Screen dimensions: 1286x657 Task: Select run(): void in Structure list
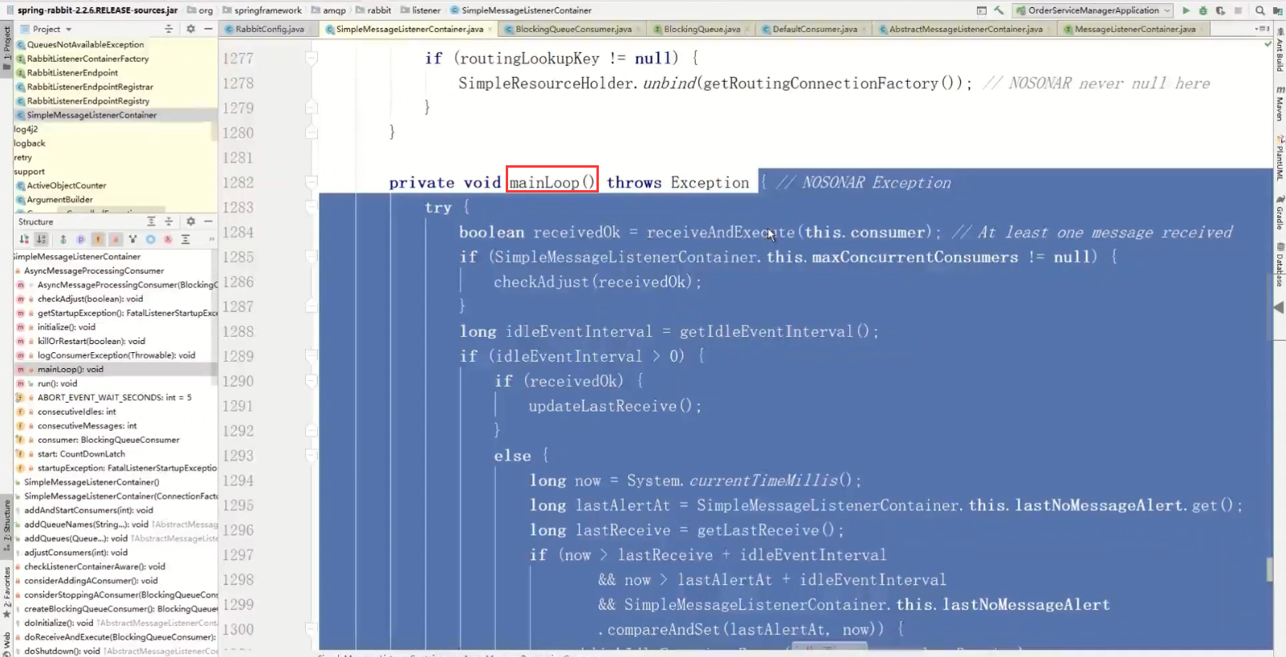point(58,383)
